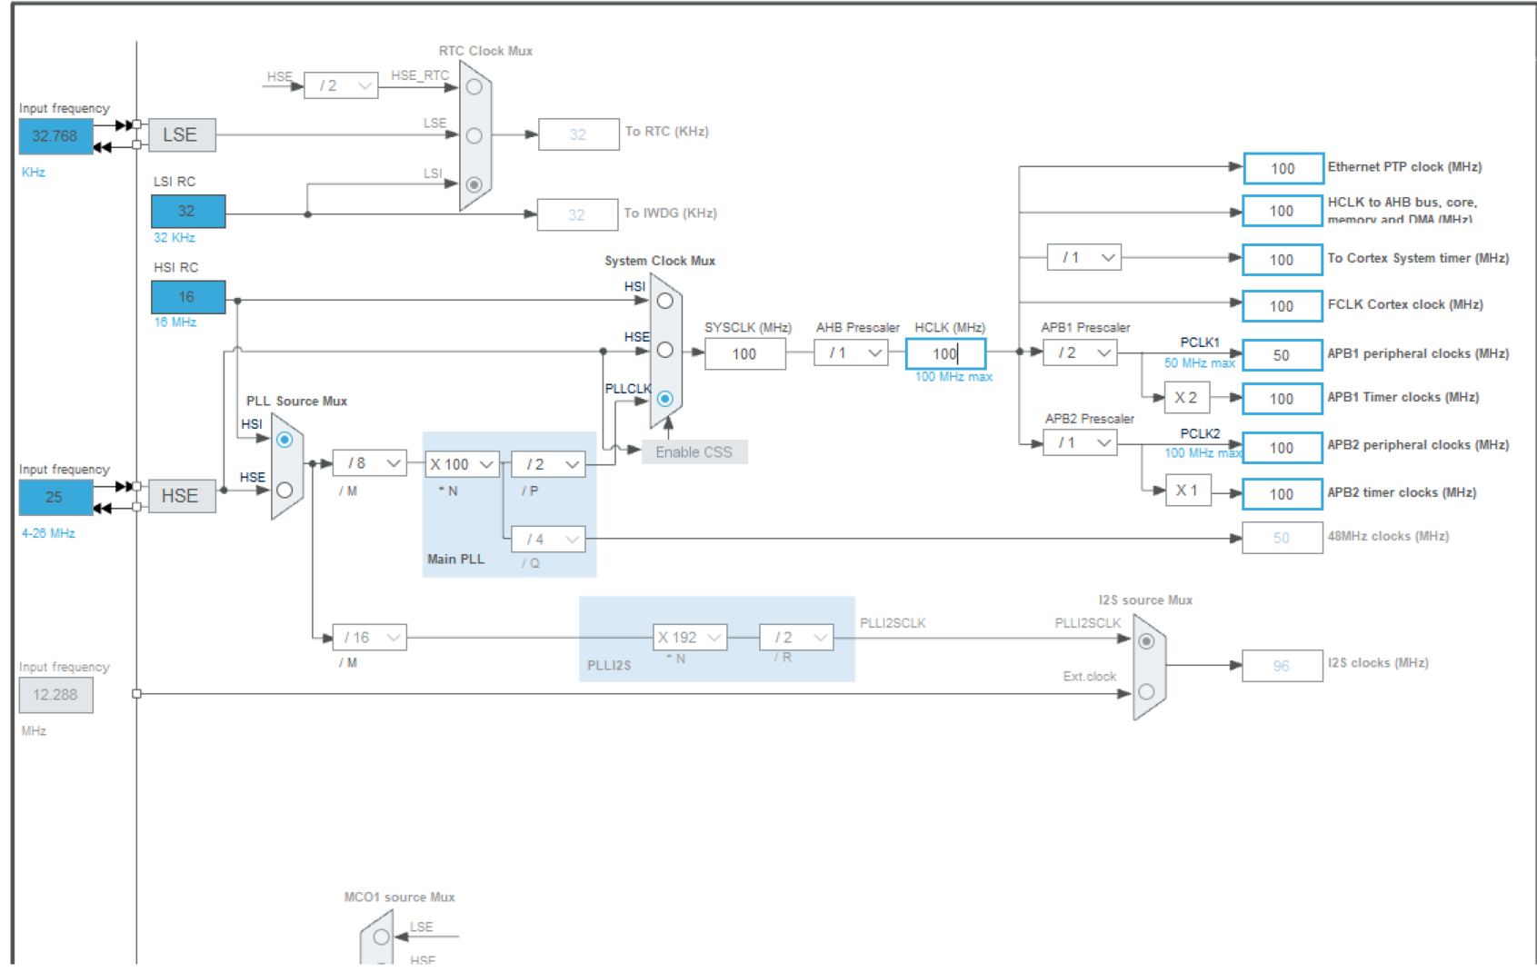The image size is (1537, 972).
Task: Choose LSI in RTC Clock Mux
Action: (474, 184)
